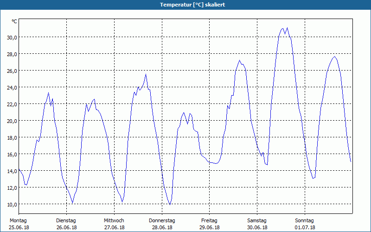Screen dimensions: 371x232
Task: Click the 01.07.18 date label
Action: coord(305,227)
